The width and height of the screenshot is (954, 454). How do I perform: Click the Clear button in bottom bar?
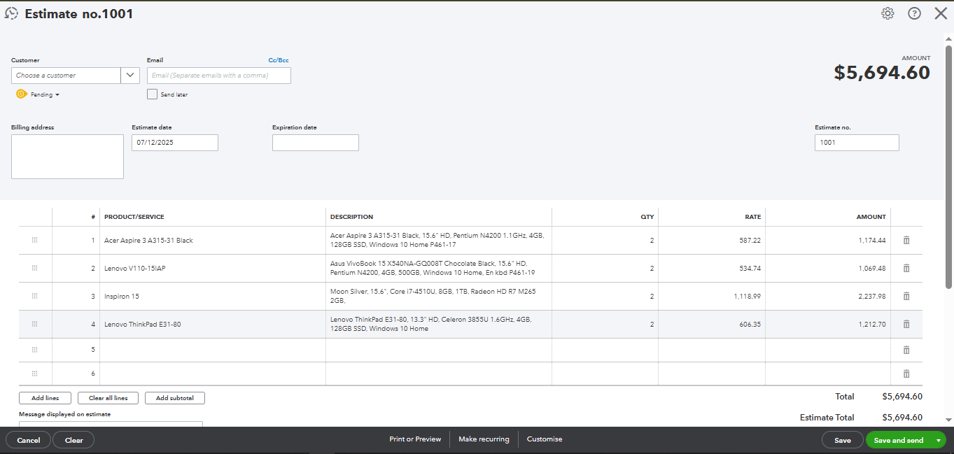pyautogui.click(x=73, y=440)
